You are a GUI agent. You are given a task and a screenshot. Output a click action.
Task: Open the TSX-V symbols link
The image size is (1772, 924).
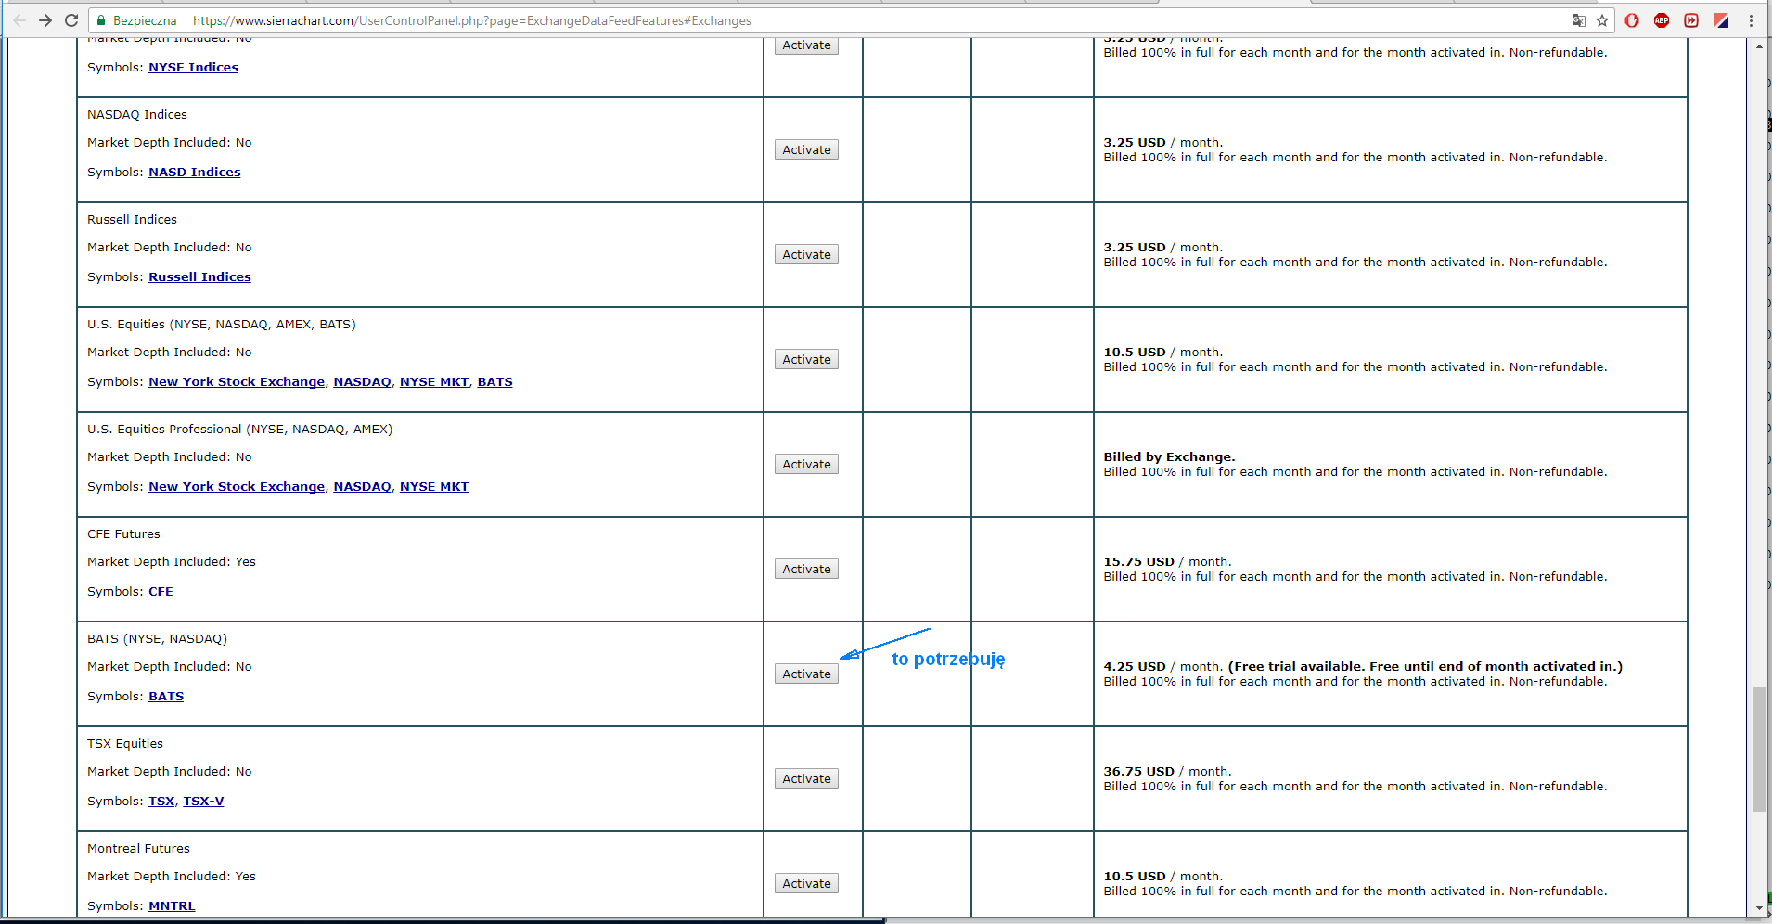point(203,802)
